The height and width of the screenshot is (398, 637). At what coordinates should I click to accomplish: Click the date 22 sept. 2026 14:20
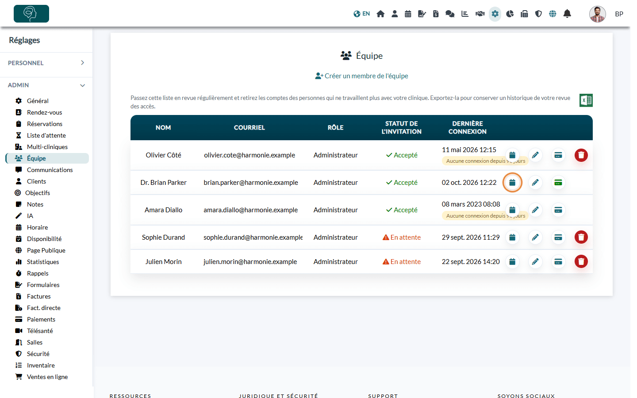471,262
